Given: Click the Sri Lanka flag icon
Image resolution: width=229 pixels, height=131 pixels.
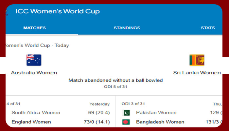Looking at the screenshot, I should click(x=197, y=60).
